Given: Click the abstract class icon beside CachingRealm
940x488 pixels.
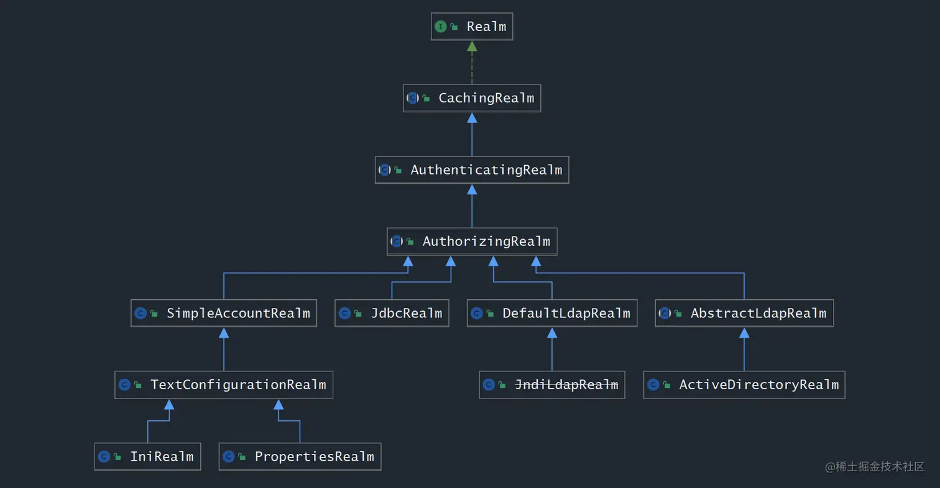Looking at the screenshot, I should (x=413, y=98).
